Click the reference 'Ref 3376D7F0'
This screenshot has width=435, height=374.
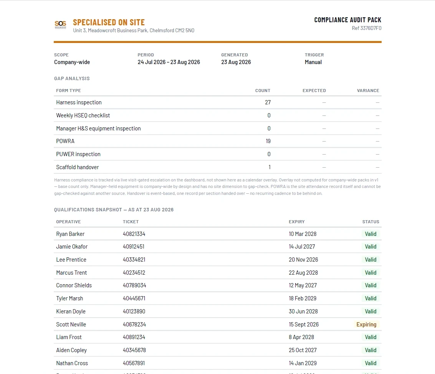pos(367,28)
